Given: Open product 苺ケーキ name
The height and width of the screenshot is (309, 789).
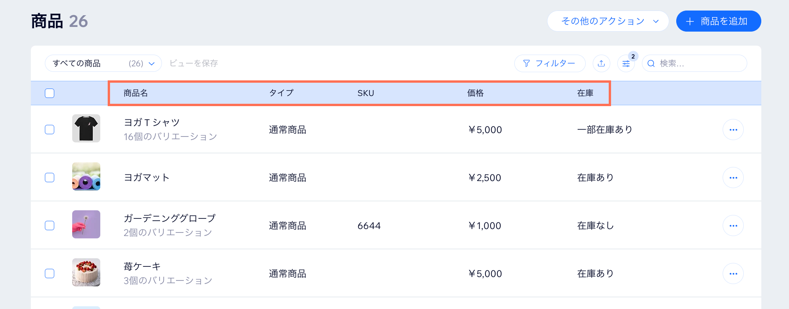Looking at the screenshot, I should coord(142,266).
